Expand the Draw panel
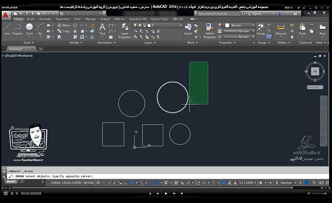This screenshot has width=332, height=203. tap(29, 43)
